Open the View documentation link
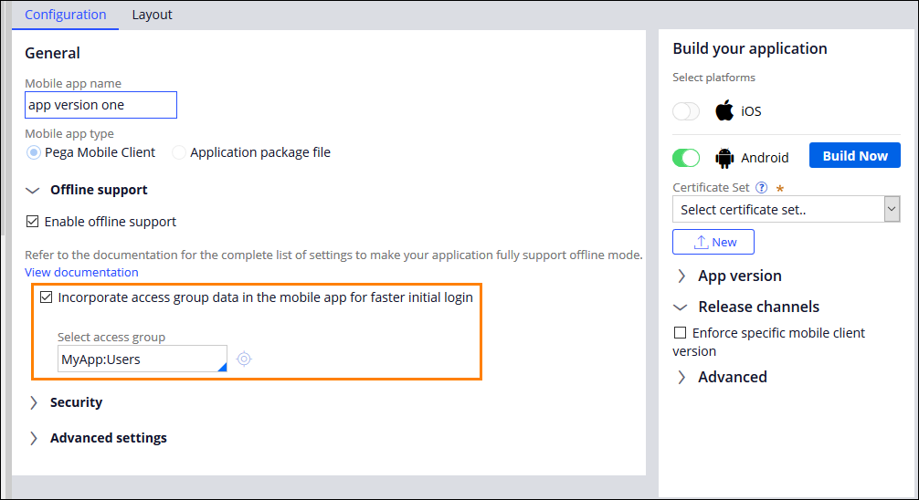This screenshot has height=500, width=919. (x=81, y=272)
